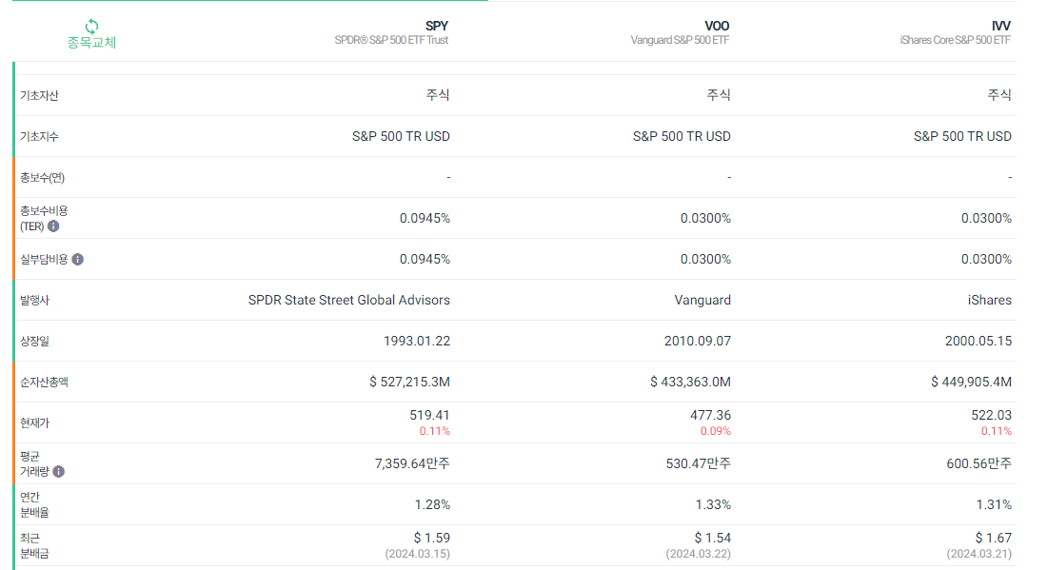The image size is (1048, 570).
Task: Click IVV current price 522.03
Action: click(x=991, y=416)
